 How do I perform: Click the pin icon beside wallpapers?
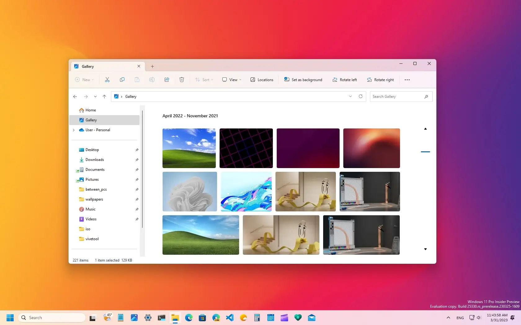(x=137, y=199)
